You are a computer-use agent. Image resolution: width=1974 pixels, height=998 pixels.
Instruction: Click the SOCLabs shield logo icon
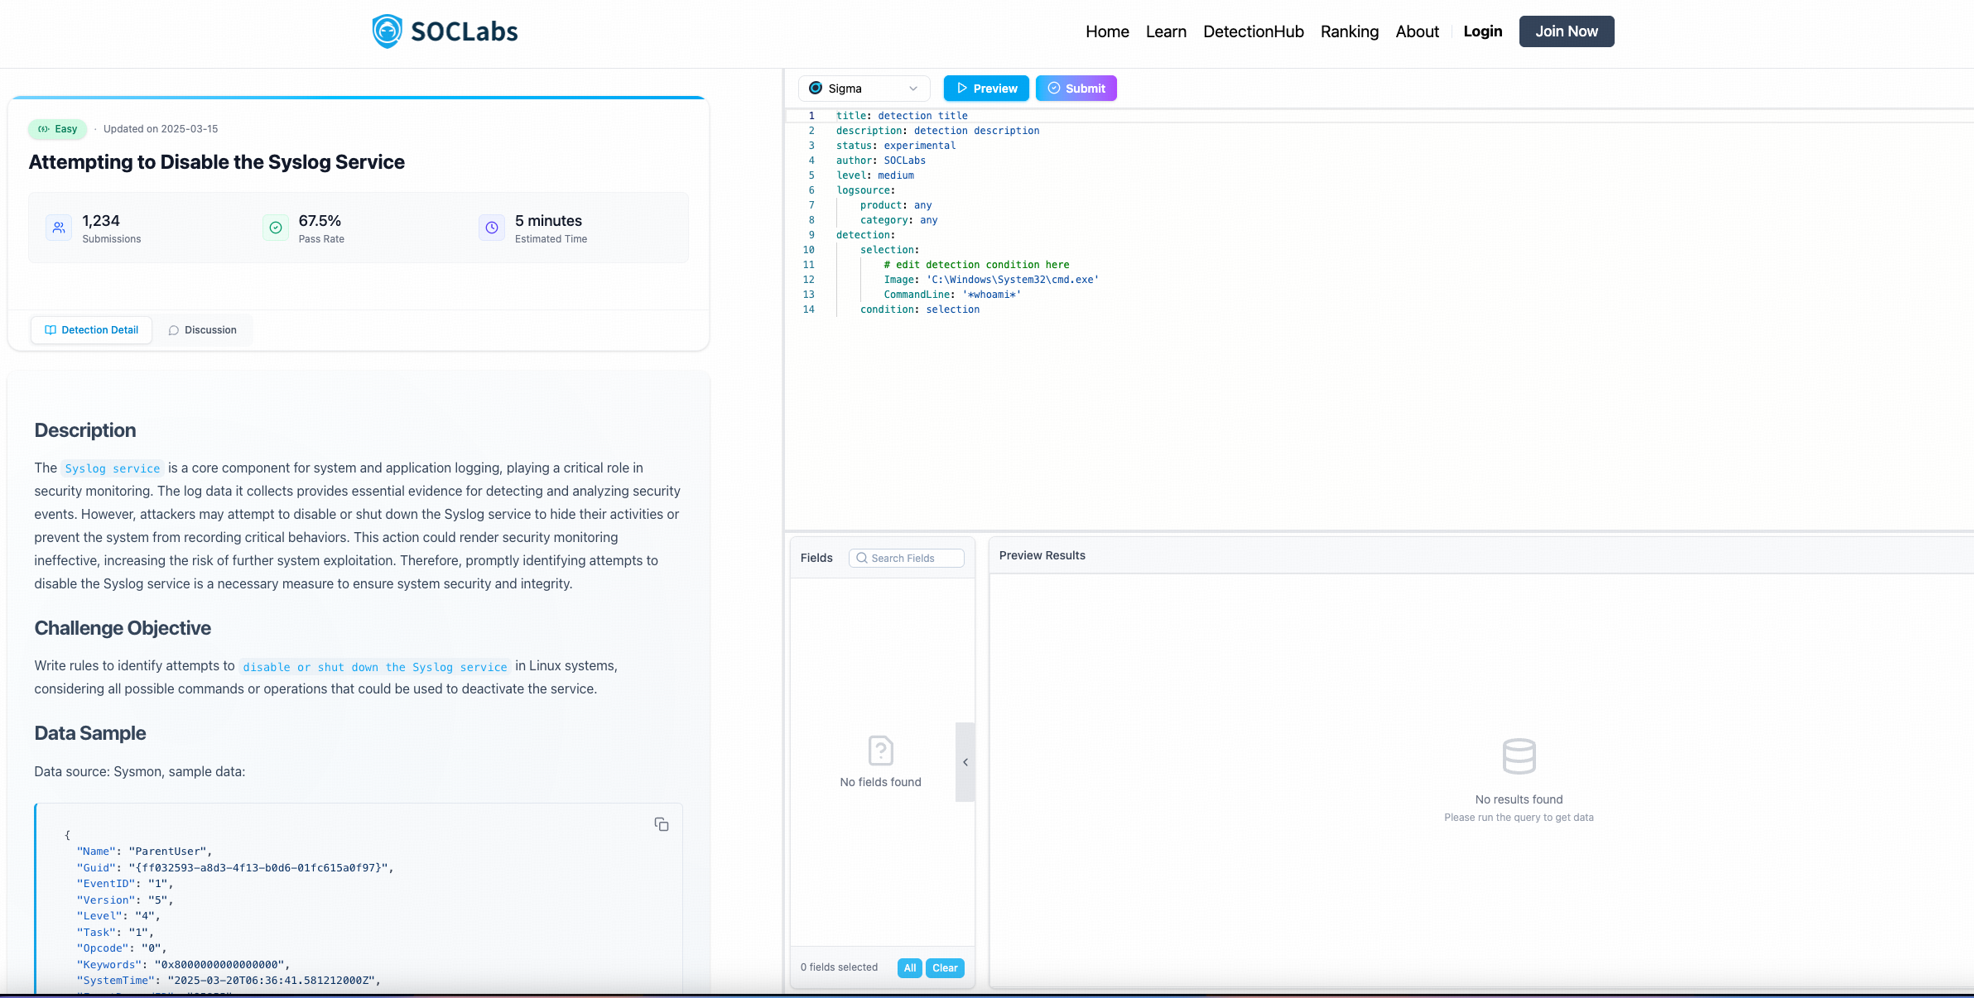pyautogui.click(x=387, y=31)
